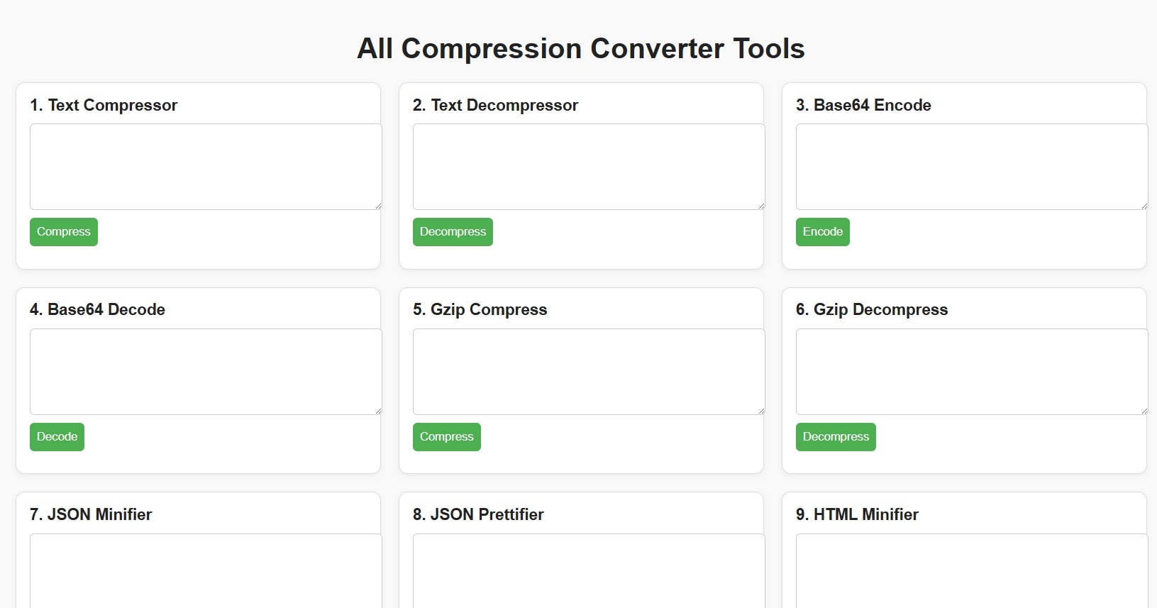
Task: Focus the Text Compressor input box
Action: click(206, 167)
